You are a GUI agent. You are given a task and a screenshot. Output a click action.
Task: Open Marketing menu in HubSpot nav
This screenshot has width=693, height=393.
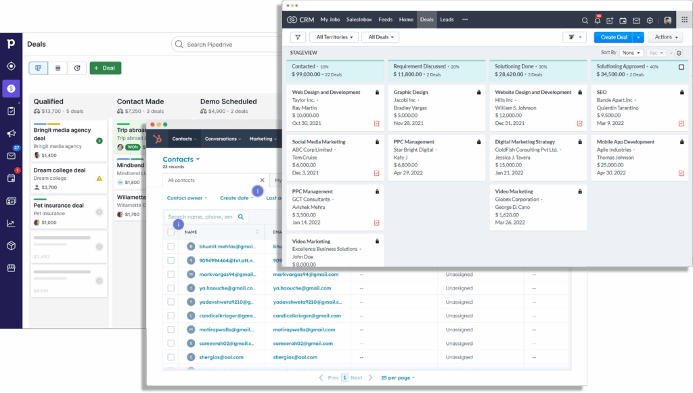[263, 139]
